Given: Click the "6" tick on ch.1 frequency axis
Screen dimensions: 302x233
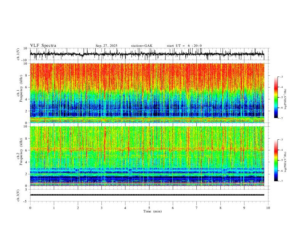Looking at the screenshot, I should tap(27, 87).
